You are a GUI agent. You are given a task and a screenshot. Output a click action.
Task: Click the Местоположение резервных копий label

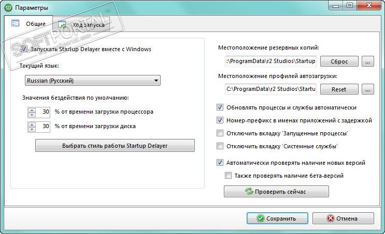click(268, 48)
